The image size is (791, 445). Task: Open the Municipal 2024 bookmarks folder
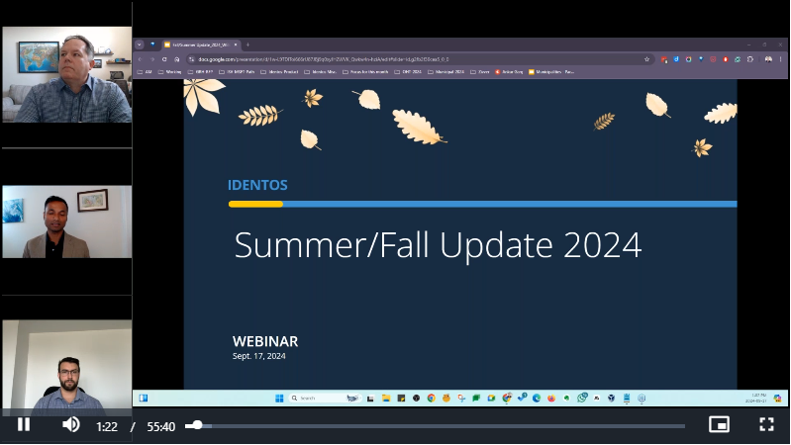point(445,72)
